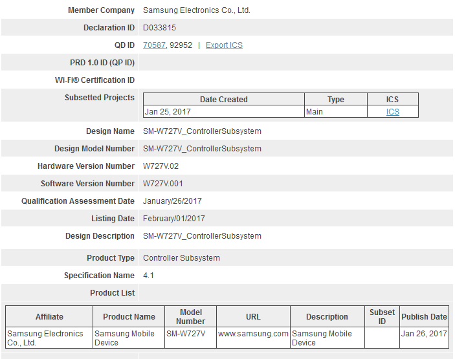
Task: Select affiliate cell Samsung Electronics Co., Ltd.
Action: (x=49, y=338)
